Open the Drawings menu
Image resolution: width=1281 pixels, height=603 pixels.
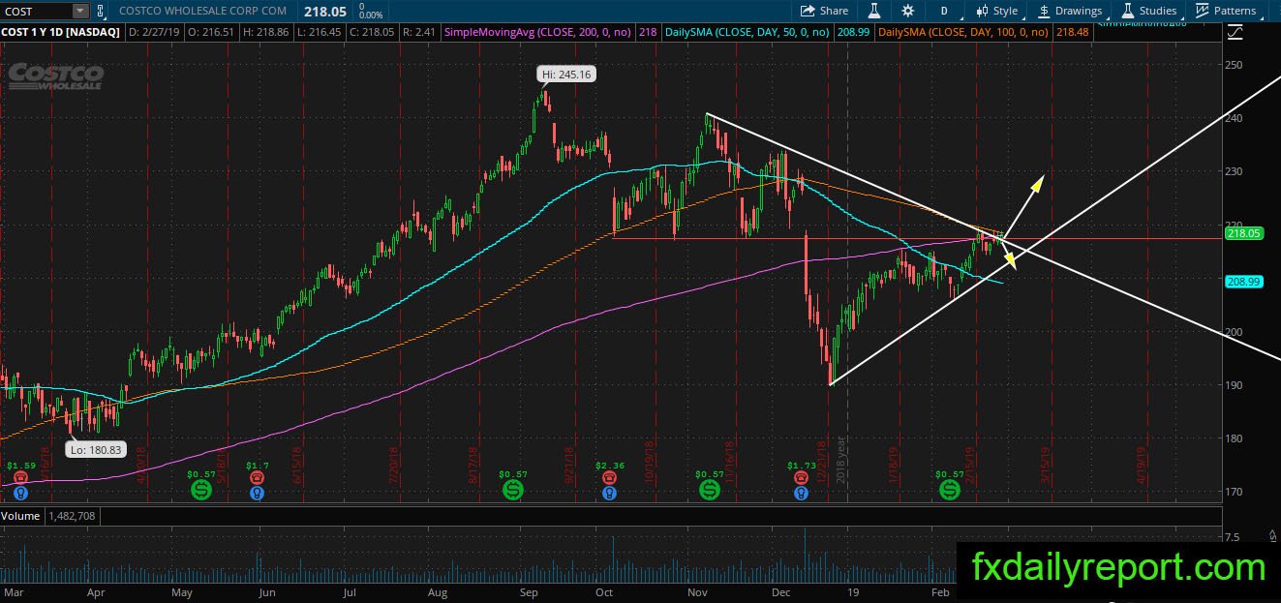[x=1069, y=11]
